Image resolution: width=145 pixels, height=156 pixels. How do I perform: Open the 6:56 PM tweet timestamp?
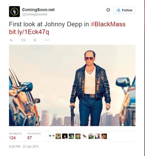tap(24, 147)
